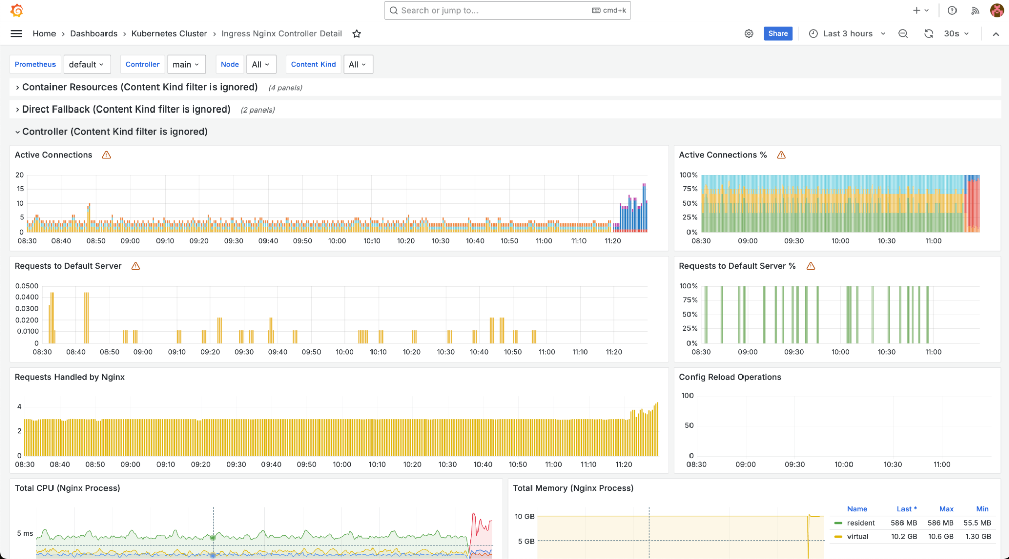1009x559 pixels.
Task: Open the Grafana home logo
Action: pos(17,10)
